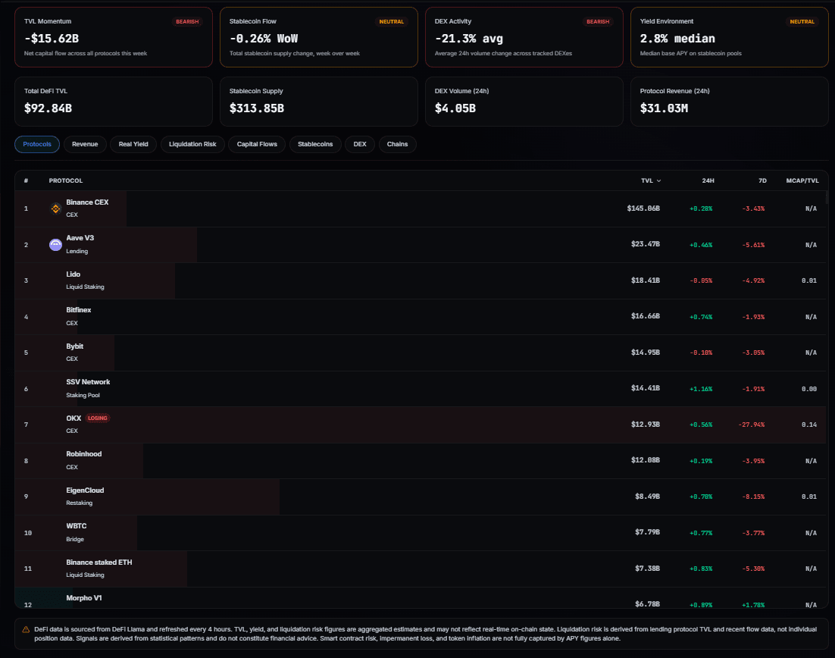Click the -5.61% 7D change for Aave V3
The height and width of the screenshot is (658, 835).
(x=753, y=245)
